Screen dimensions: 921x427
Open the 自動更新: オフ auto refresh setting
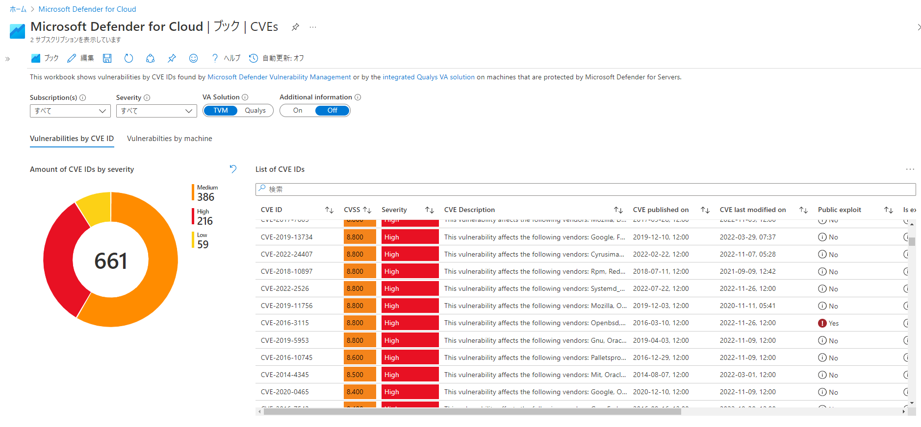tap(277, 58)
